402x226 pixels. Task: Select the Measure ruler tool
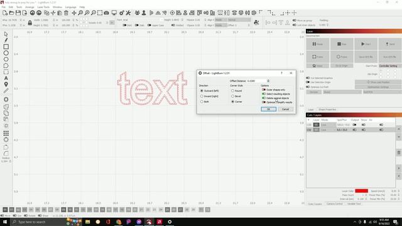click(x=6, y=90)
